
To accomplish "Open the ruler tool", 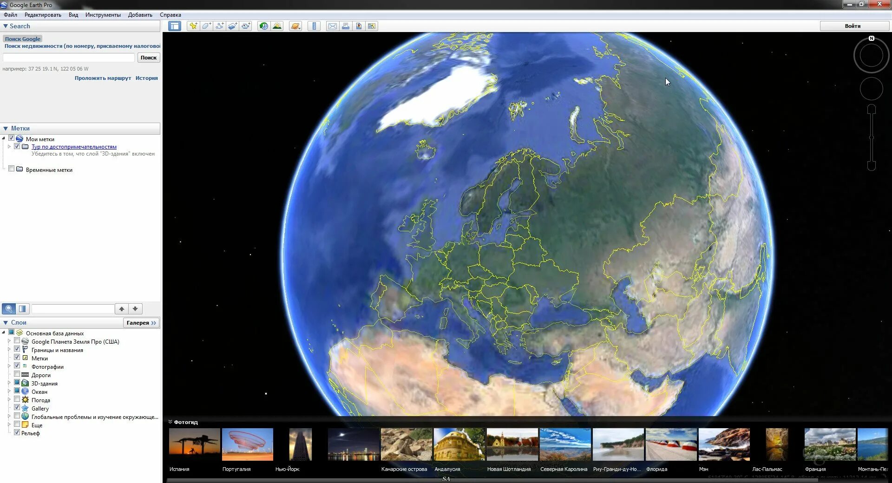I will point(314,26).
